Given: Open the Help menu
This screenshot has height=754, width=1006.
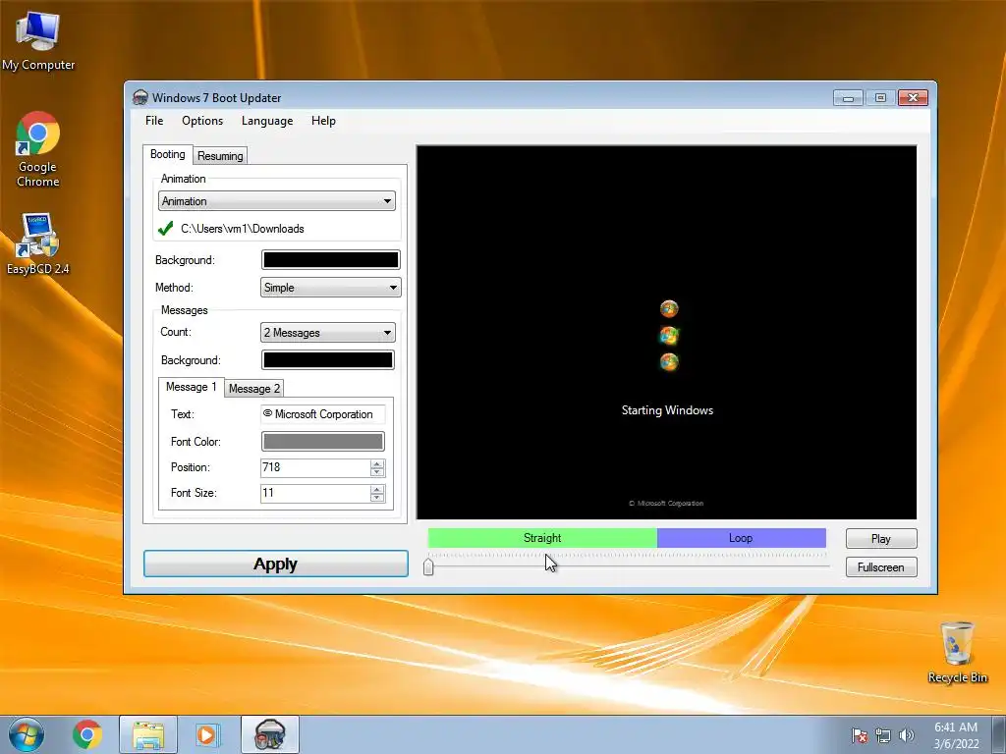Looking at the screenshot, I should click(323, 121).
